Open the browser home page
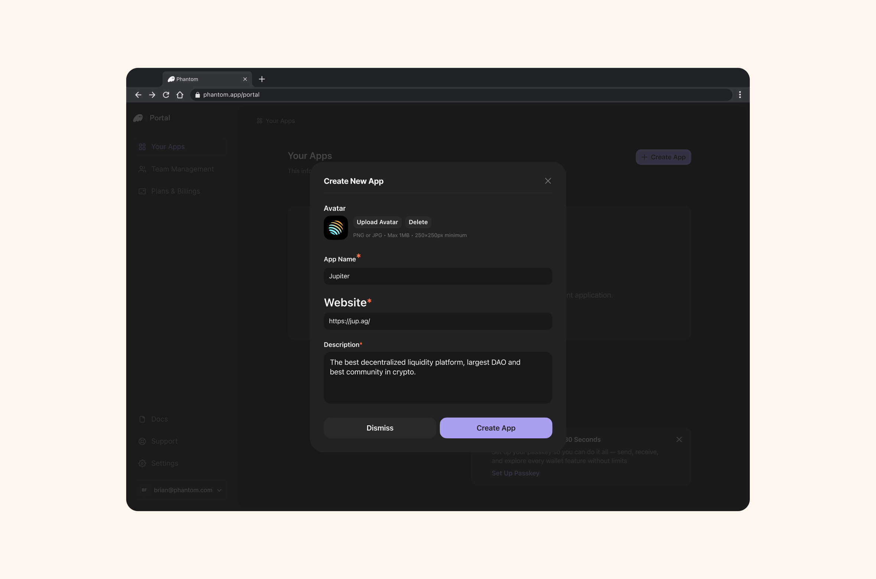The width and height of the screenshot is (876, 579). point(180,95)
